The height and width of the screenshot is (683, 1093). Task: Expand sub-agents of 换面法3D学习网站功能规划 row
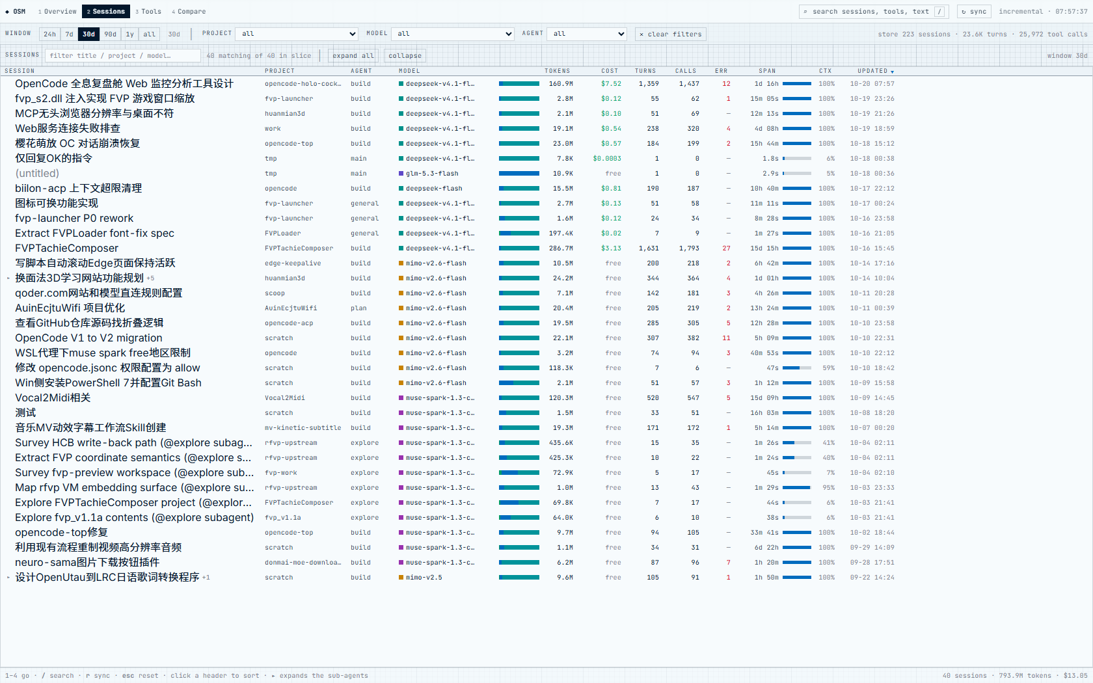tap(8, 278)
